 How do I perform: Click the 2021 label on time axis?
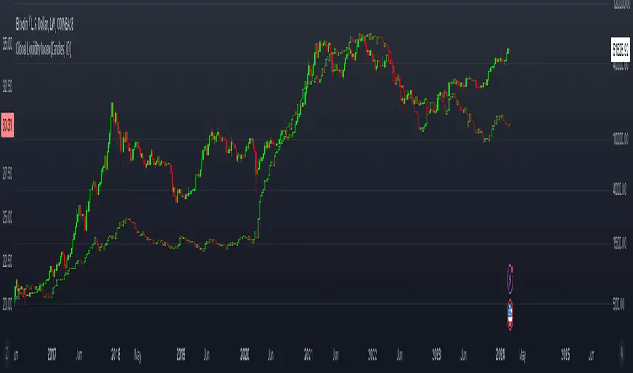pos(309,353)
